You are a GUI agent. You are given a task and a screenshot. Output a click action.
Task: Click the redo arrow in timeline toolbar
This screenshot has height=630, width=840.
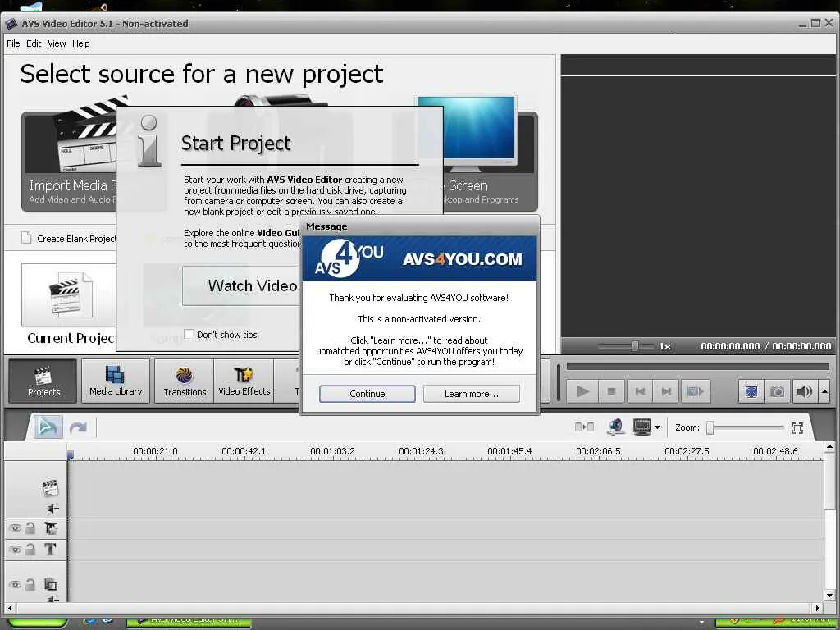(78, 427)
